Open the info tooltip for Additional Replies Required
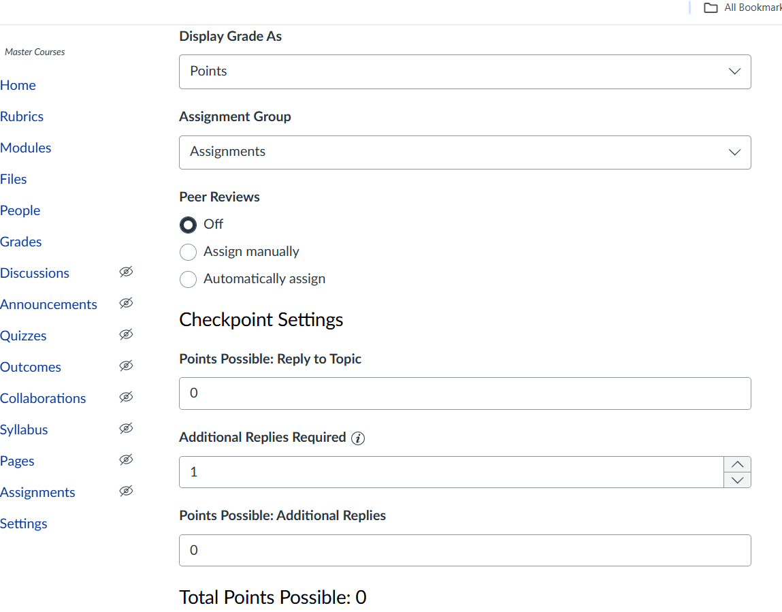782x612 pixels. click(x=357, y=438)
